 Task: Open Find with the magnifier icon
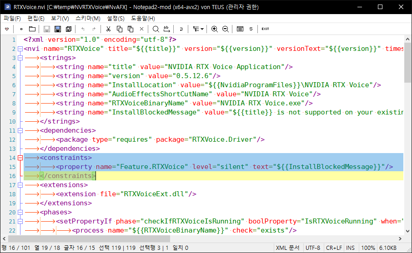(156, 29)
